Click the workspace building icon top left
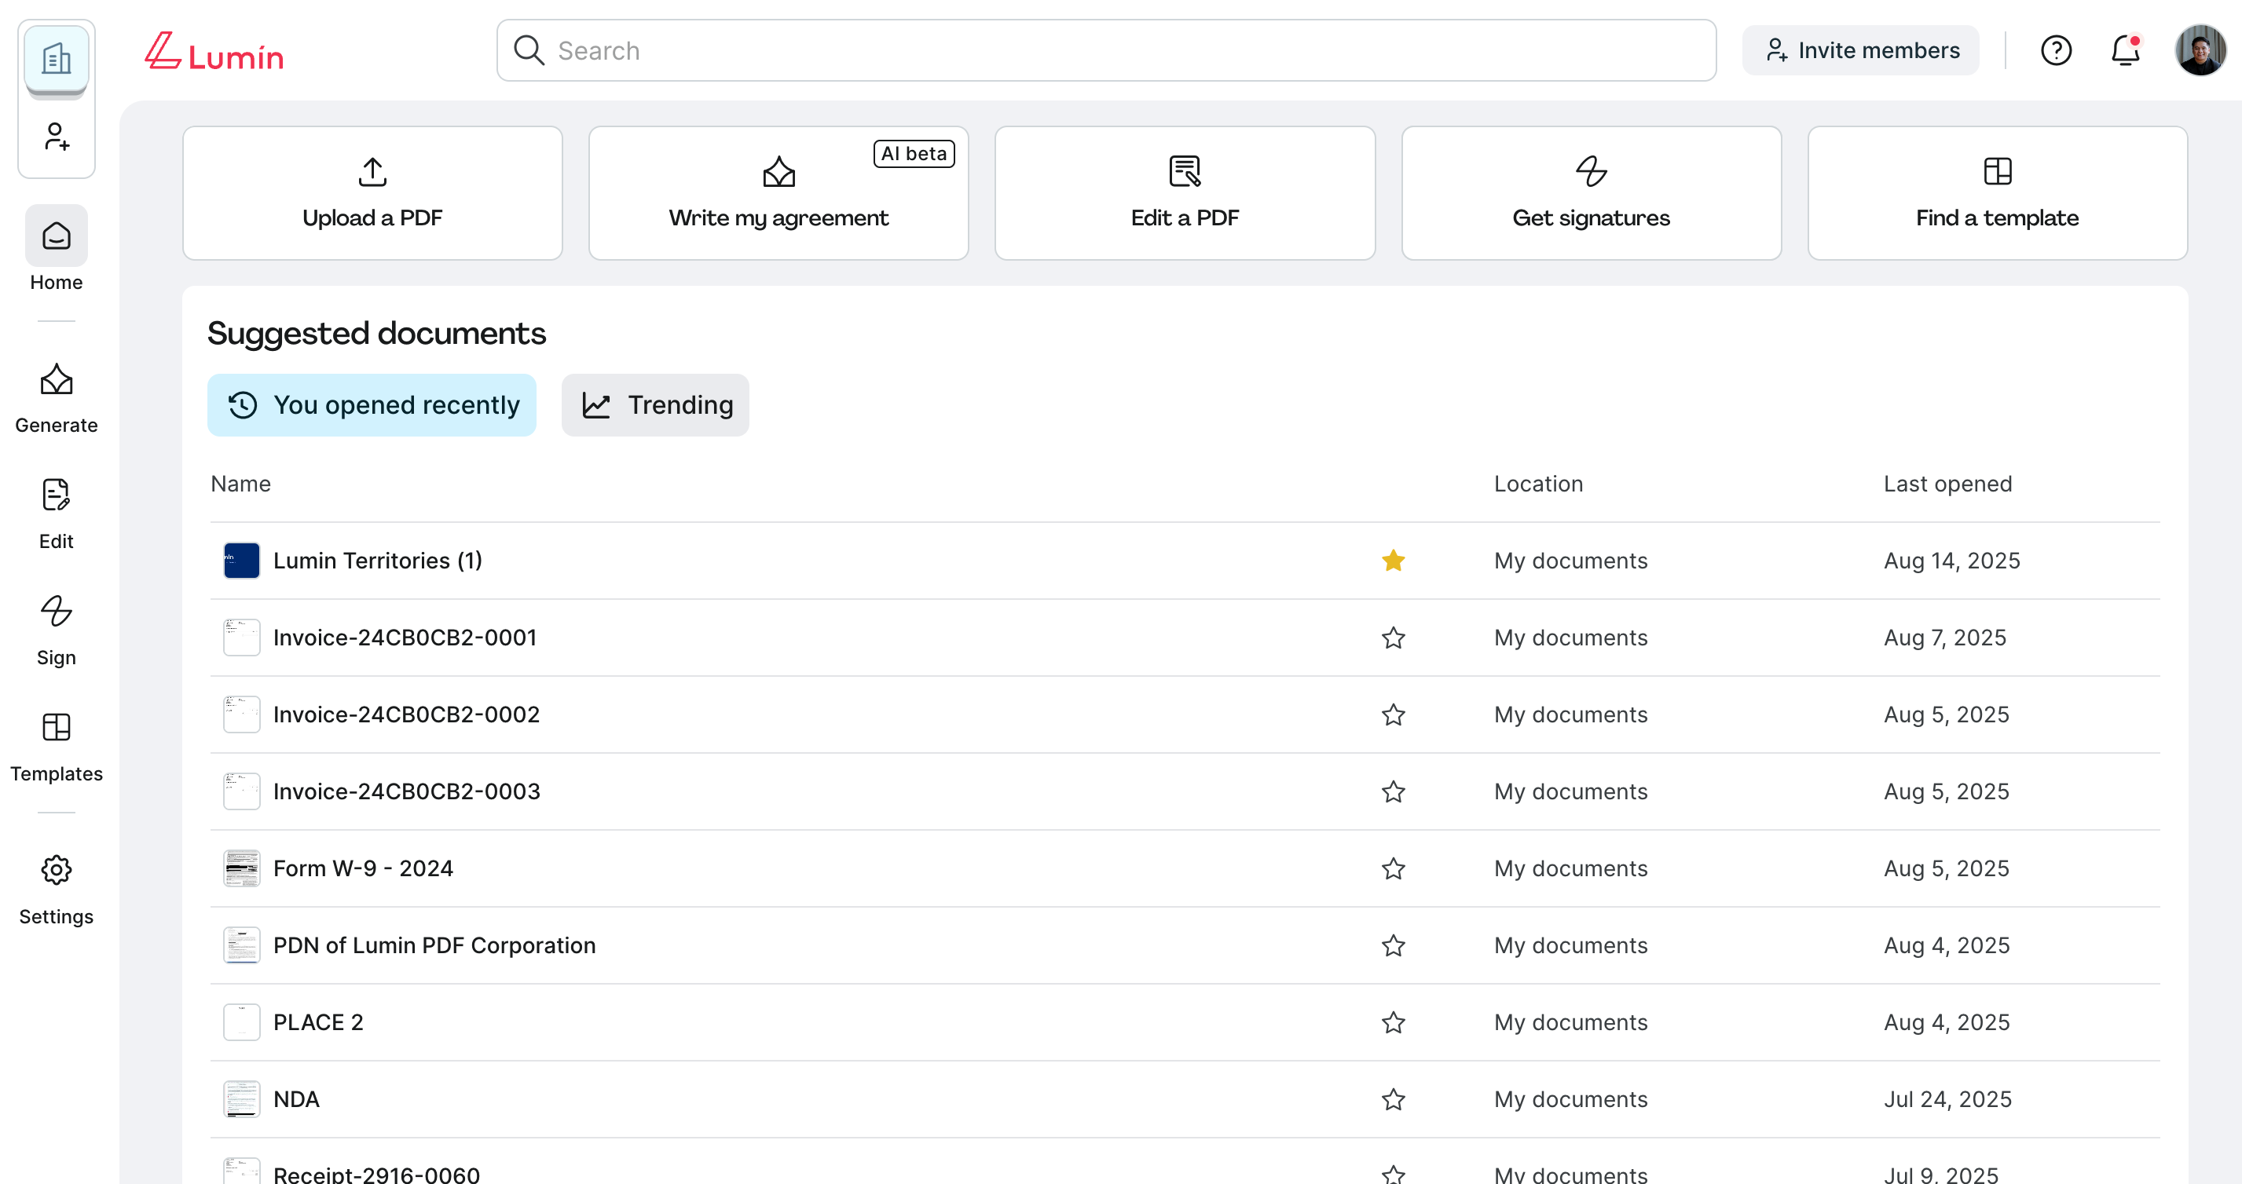2242x1184 pixels. 56,58
